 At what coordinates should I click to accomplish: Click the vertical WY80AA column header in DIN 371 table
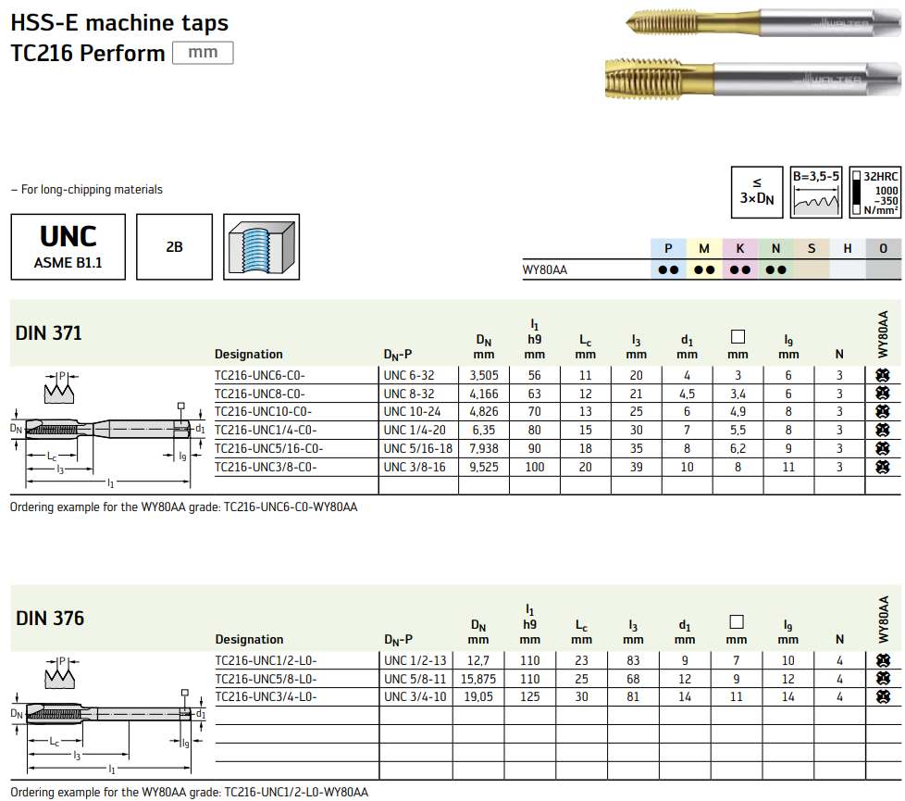click(883, 333)
